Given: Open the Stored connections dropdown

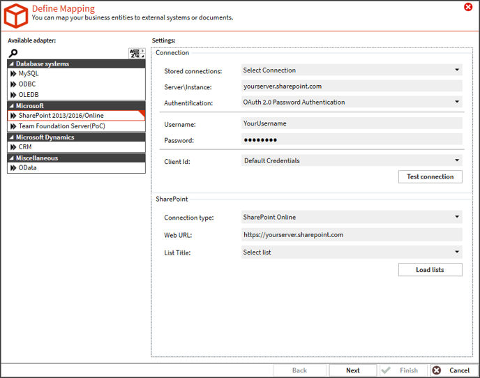Looking at the screenshot, I should pos(352,70).
